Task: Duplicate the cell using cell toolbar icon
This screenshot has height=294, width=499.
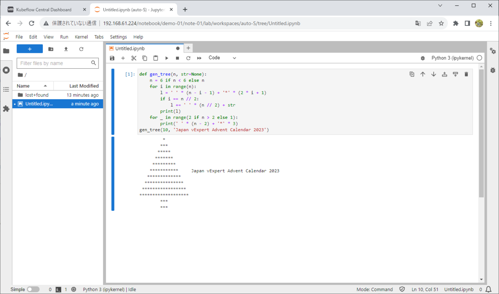Action: [x=412, y=74]
